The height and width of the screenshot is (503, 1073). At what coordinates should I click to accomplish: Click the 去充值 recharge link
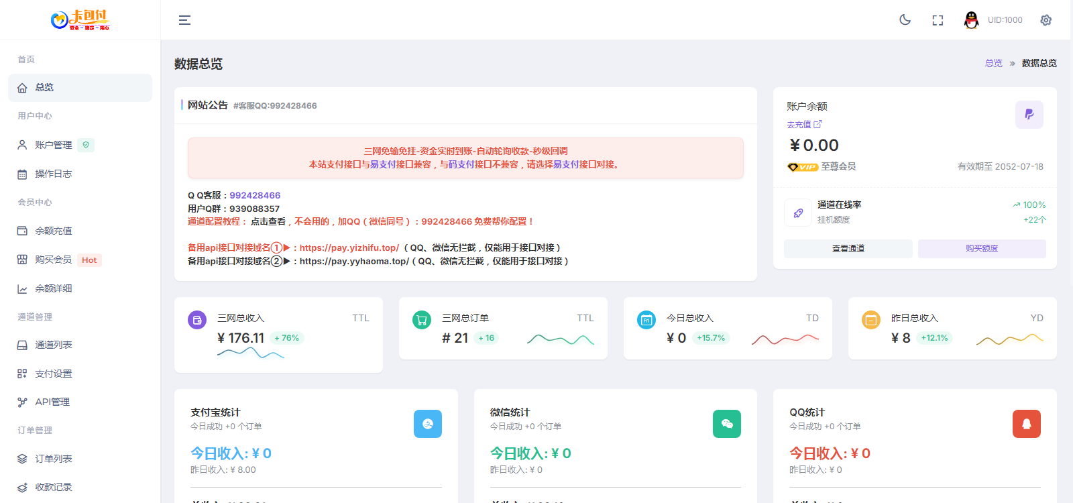click(804, 125)
